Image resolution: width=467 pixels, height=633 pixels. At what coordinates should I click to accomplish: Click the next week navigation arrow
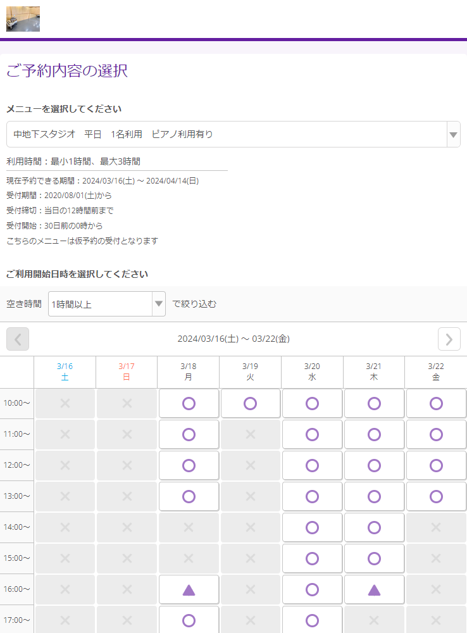click(449, 339)
